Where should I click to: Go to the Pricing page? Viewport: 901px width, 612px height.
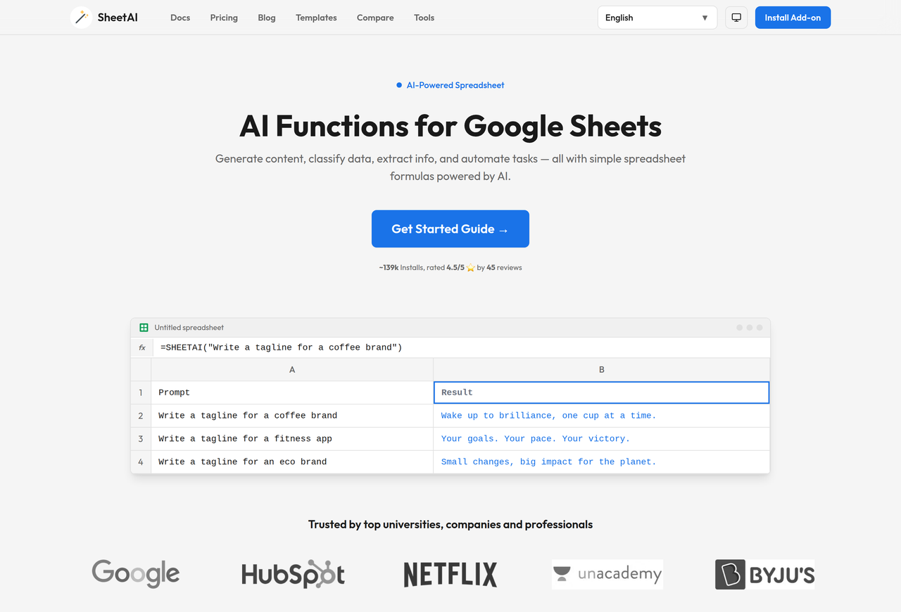point(224,18)
